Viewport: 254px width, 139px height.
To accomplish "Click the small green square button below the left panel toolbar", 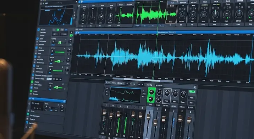I will click(71, 35).
